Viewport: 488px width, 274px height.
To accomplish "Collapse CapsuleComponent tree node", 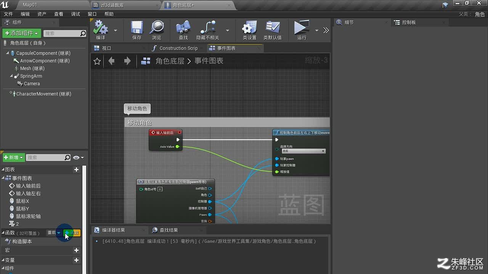I will (7, 53).
